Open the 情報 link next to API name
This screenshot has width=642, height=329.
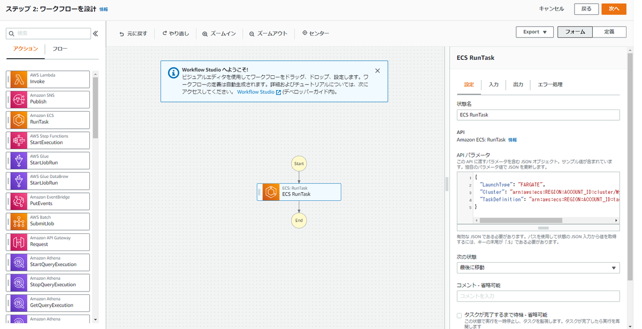coord(512,140)
